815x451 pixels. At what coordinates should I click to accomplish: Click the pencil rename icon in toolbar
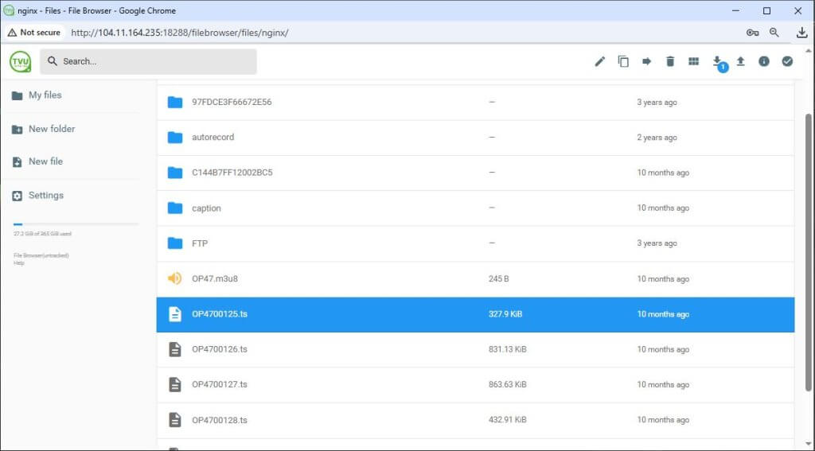[x=600, y=61]
